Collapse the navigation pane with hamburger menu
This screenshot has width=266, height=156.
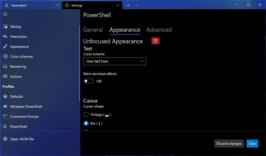tap(5, 14)
